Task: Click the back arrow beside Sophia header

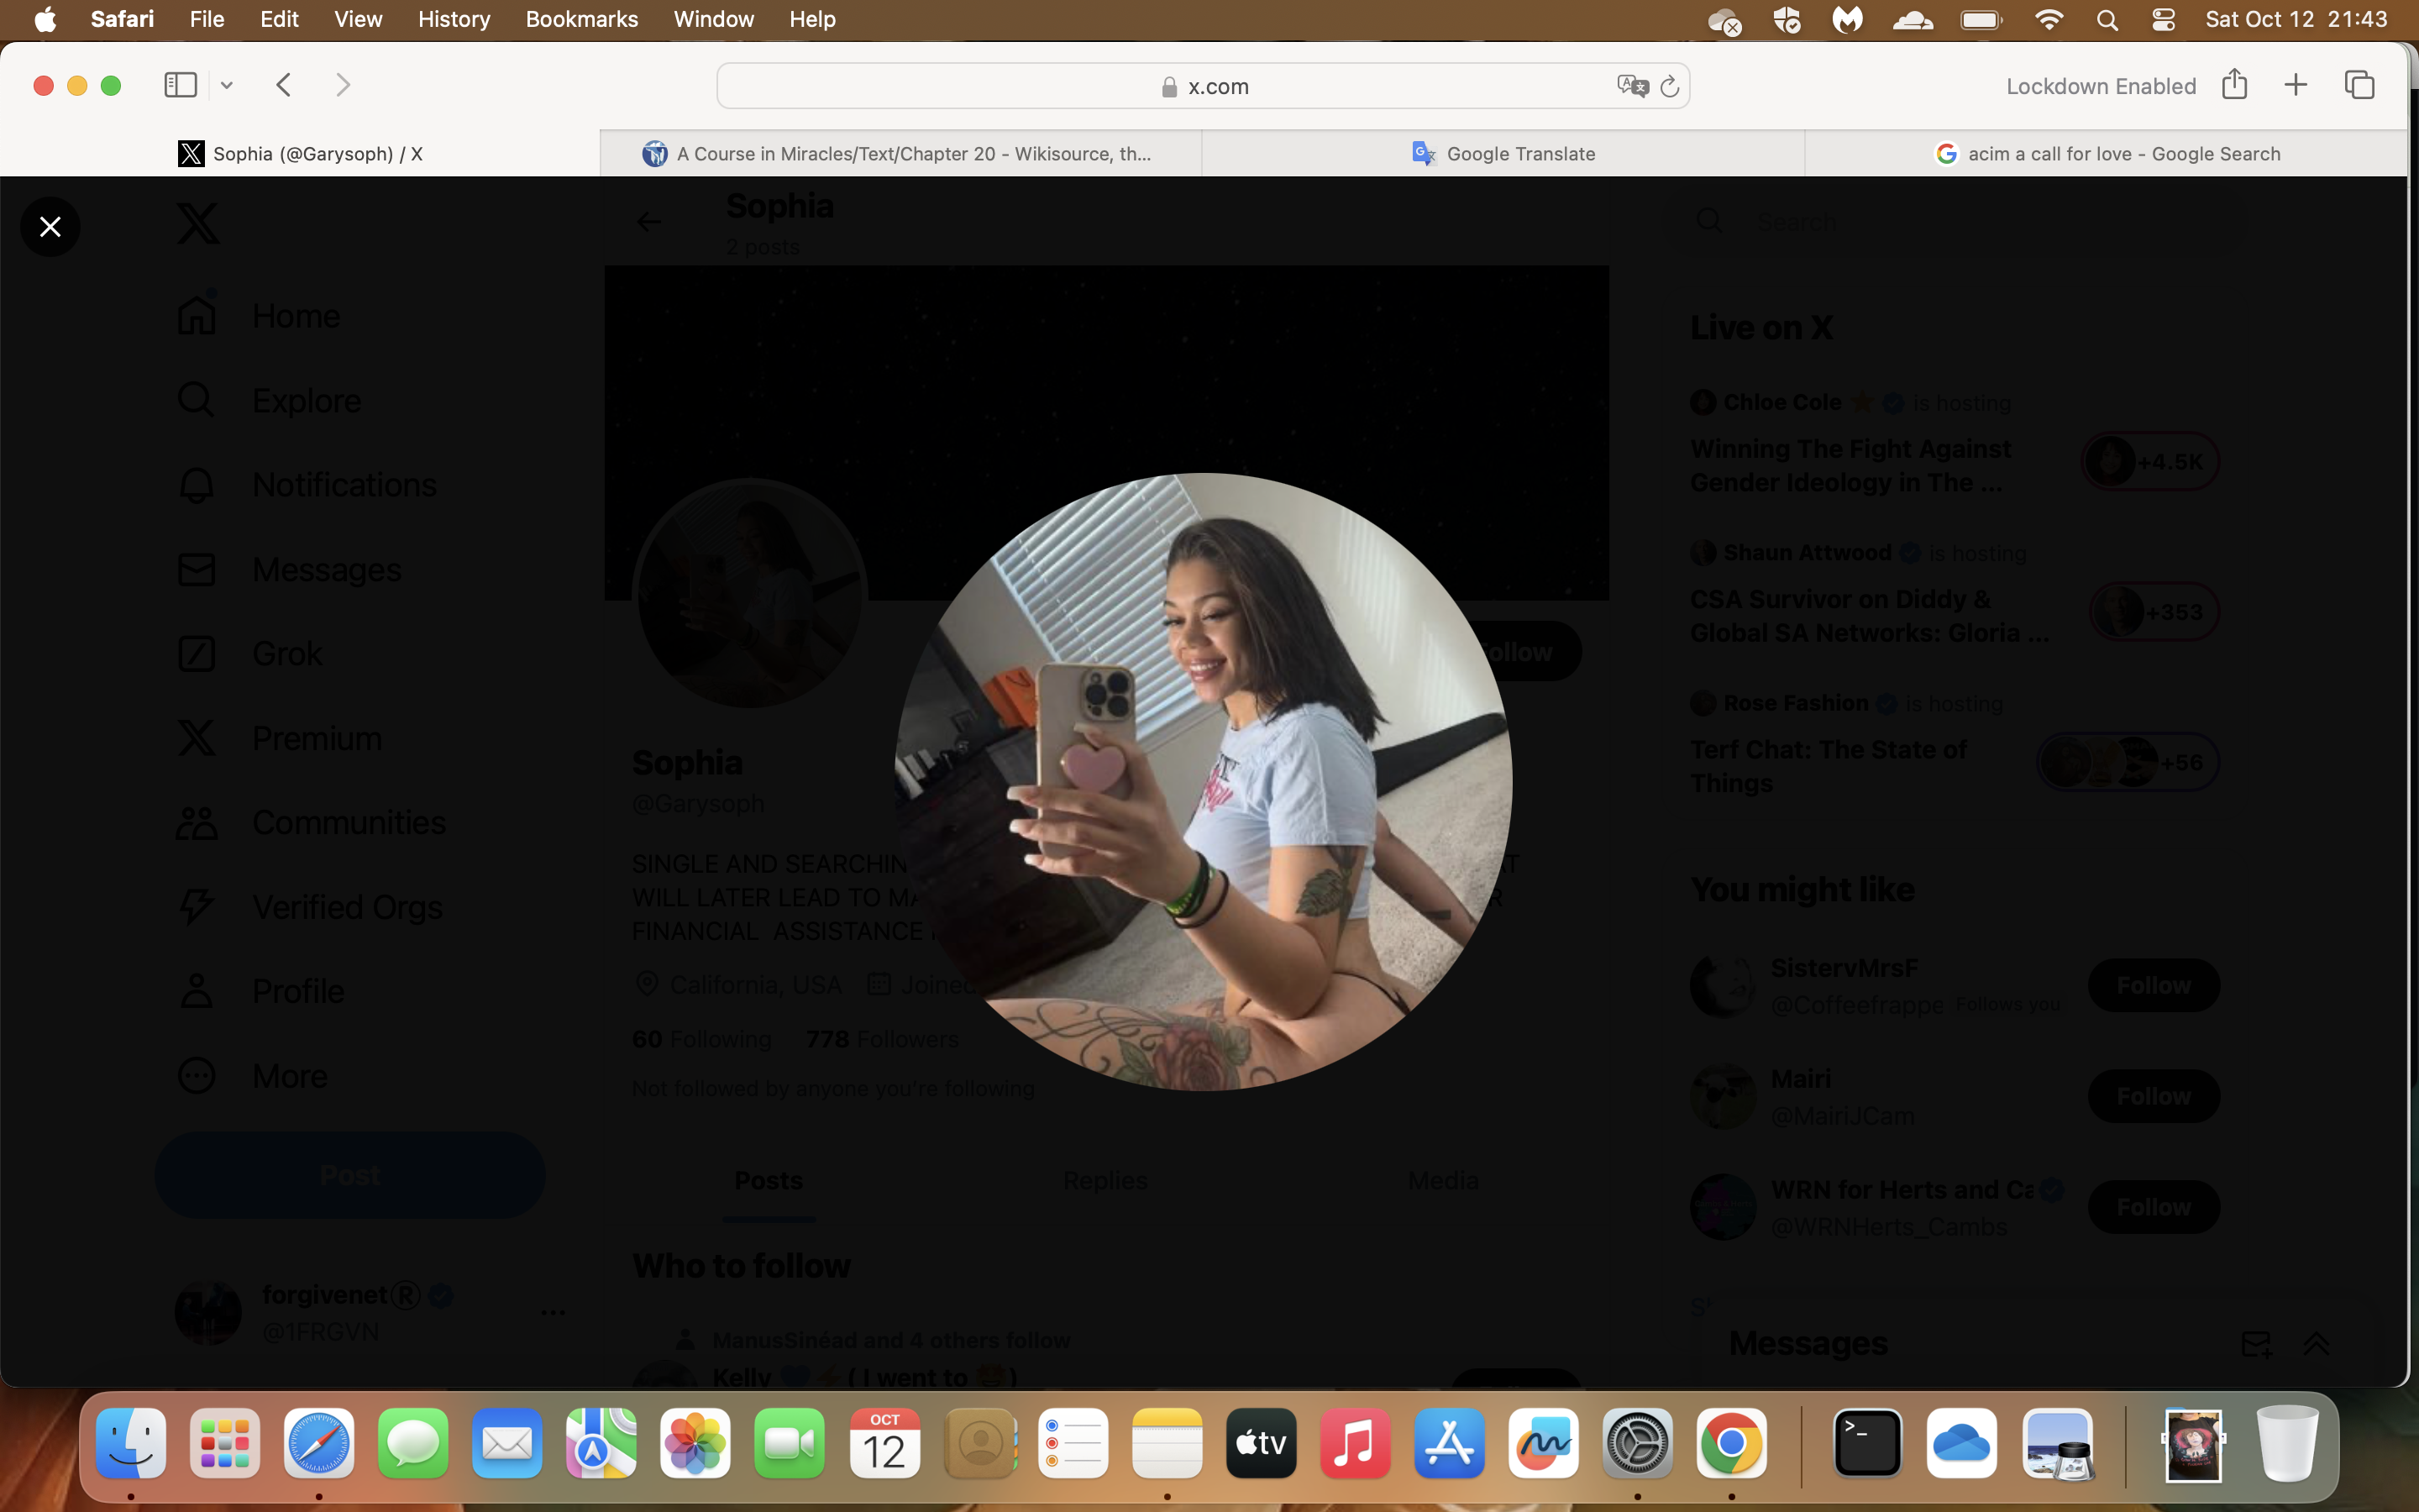Action: pyautogui.click(x=648, y=222)
